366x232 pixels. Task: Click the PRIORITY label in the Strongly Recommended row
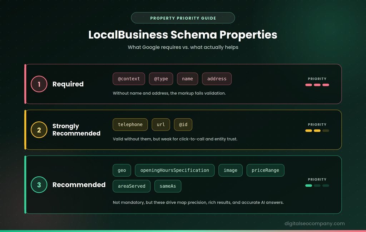[317, 125]
